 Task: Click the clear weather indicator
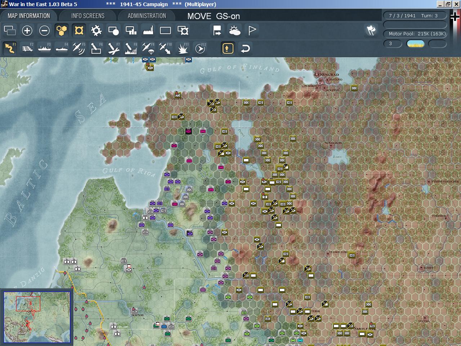click(x=415, y=44)
